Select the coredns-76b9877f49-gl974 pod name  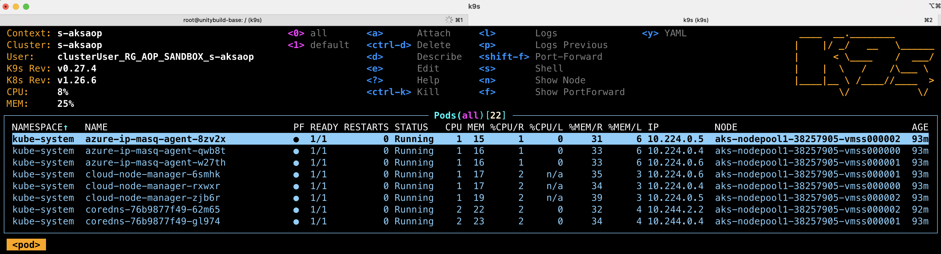pyautogui.click(x=153, y=221)
